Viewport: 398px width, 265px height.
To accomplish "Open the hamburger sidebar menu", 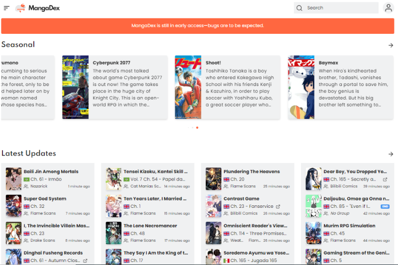I will point(6,8).
